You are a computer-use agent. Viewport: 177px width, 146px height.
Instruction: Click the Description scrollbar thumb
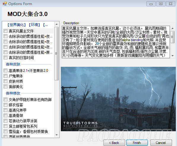[x=172, y=37]
